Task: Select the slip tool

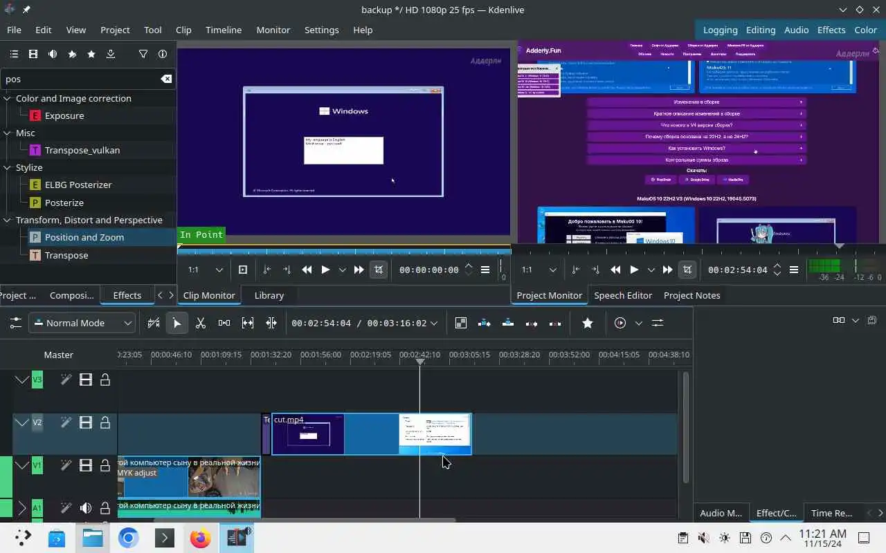Action: pos(248,323)
